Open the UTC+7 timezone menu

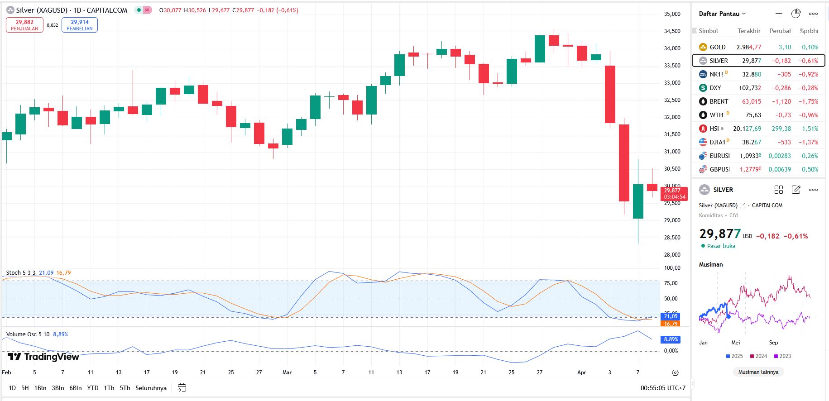click(663, 388)
